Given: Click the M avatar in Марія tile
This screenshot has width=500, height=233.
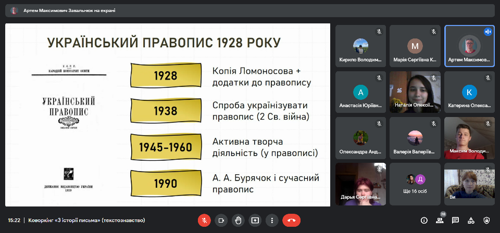Looking at the screenshot, I should [x=415, y=46].
